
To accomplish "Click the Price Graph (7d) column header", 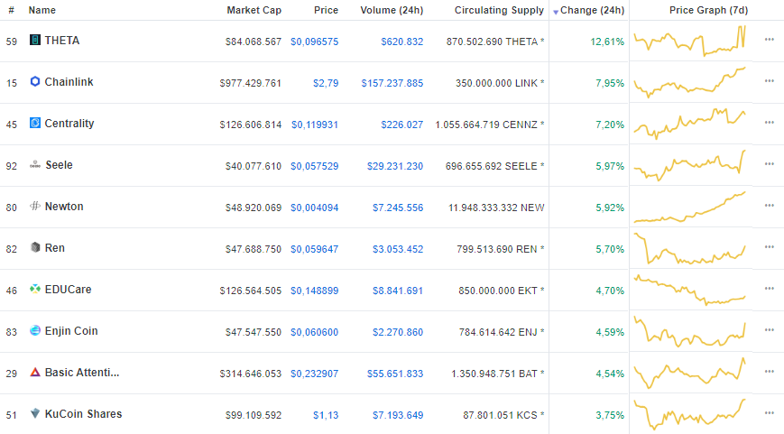I will tap(708, 10).
